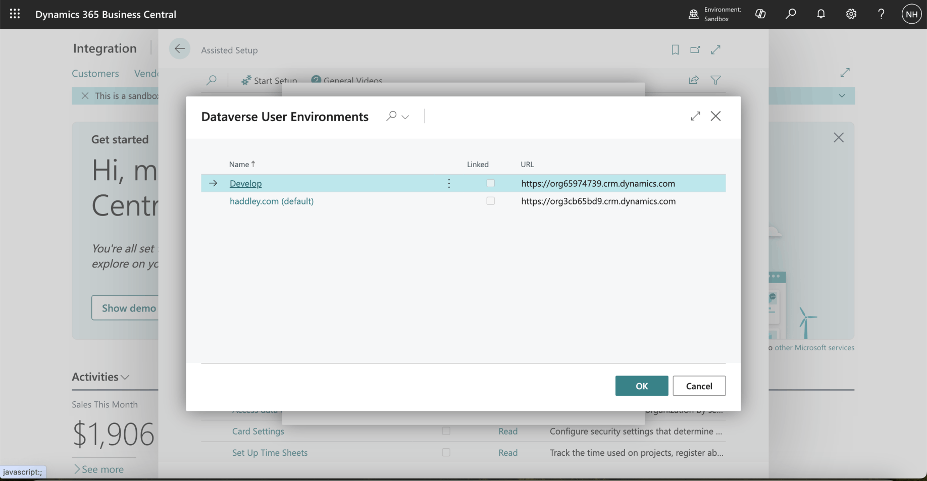This screenshot has height=481, width=927.
Task: Click the Integration role center heading
Action: click(x=105, y=48)
